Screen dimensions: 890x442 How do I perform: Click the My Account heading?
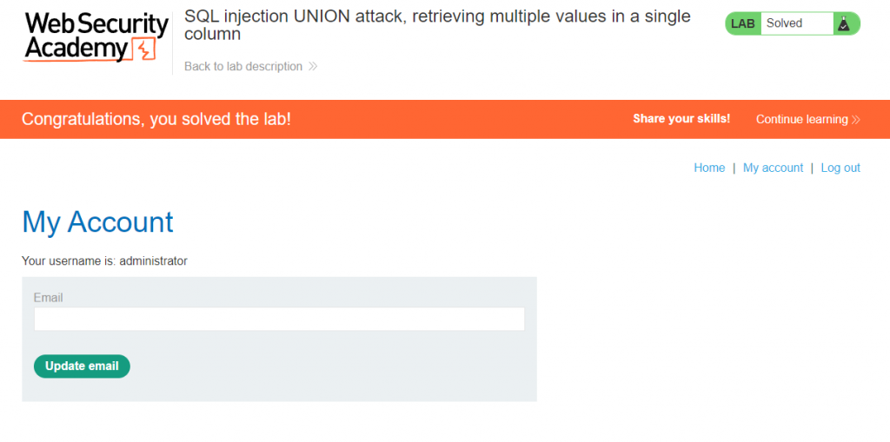click(97, 222)
